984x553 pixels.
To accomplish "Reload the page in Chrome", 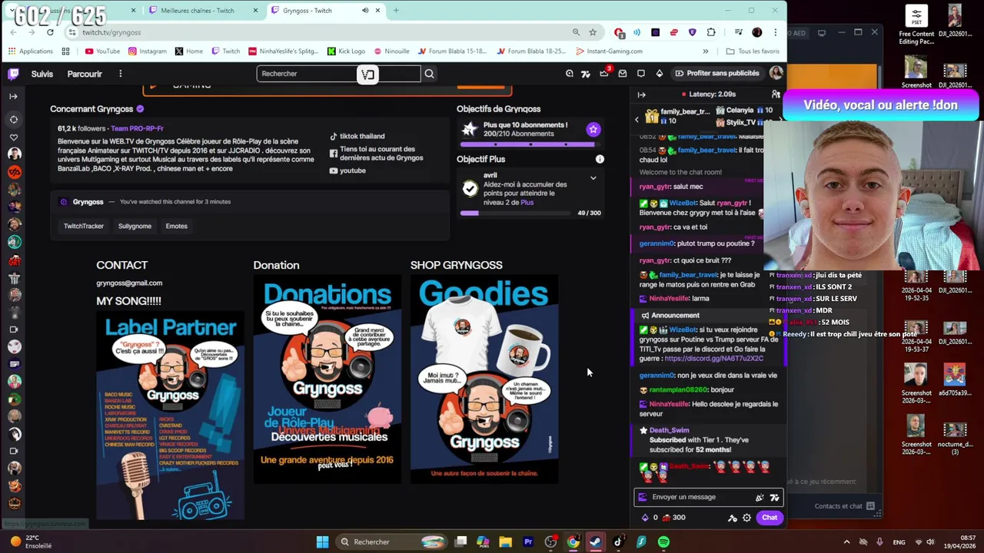I will coord(50,32).
